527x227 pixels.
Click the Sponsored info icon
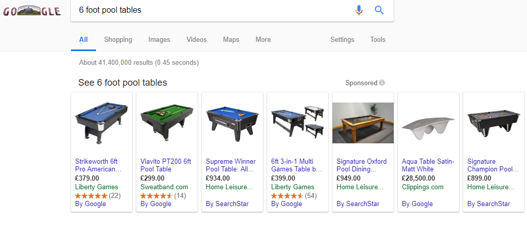tap(382, 83)
